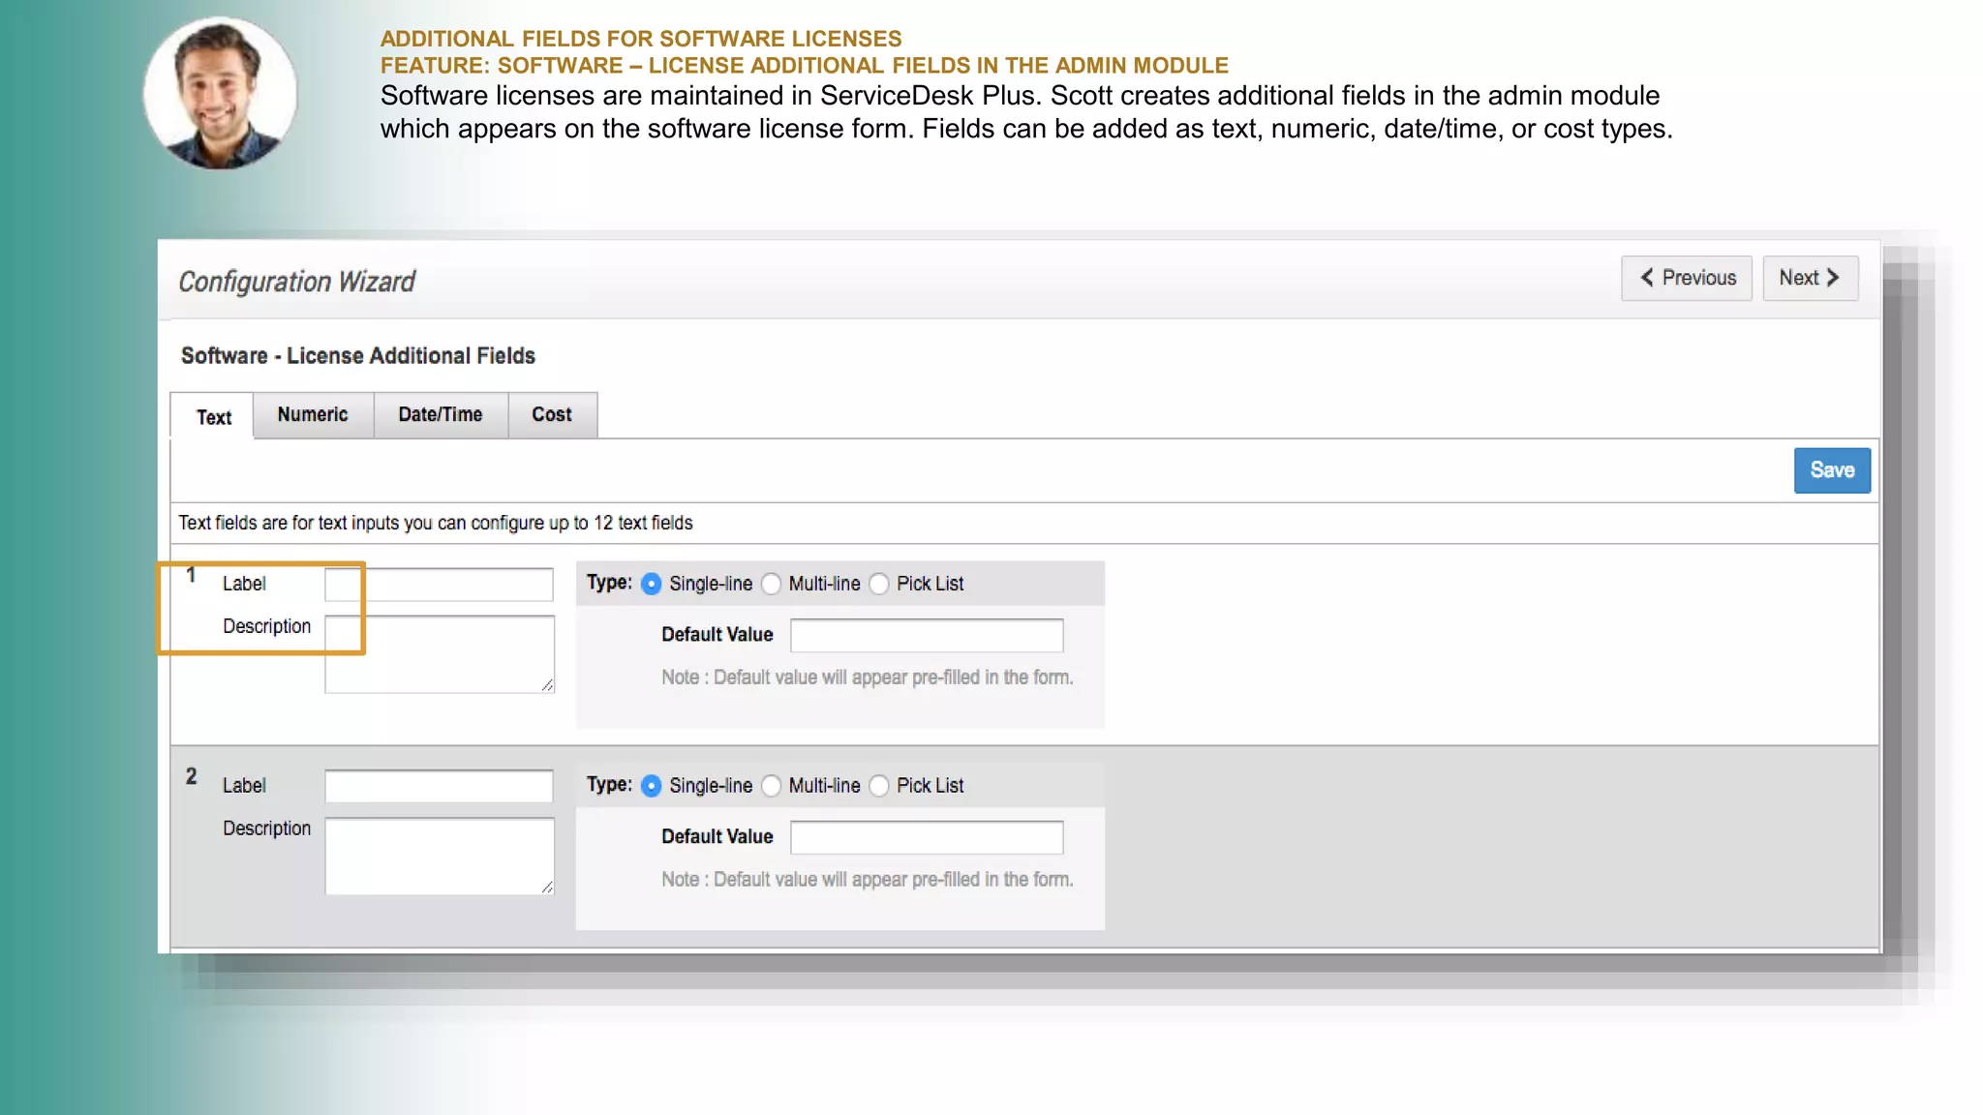The image size is (1983, 1115).
Task: Focus the Label input of field 2
Action: (439, 786)
